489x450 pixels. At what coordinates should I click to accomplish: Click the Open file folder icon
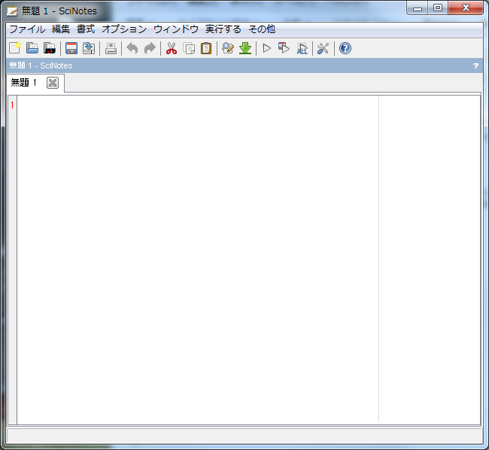[x=32, y=48]
